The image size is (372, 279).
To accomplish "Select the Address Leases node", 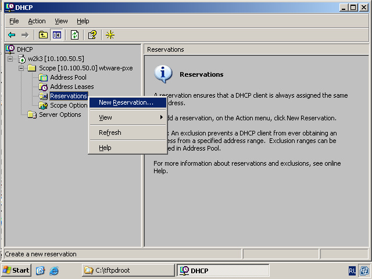I will point(71,87).
